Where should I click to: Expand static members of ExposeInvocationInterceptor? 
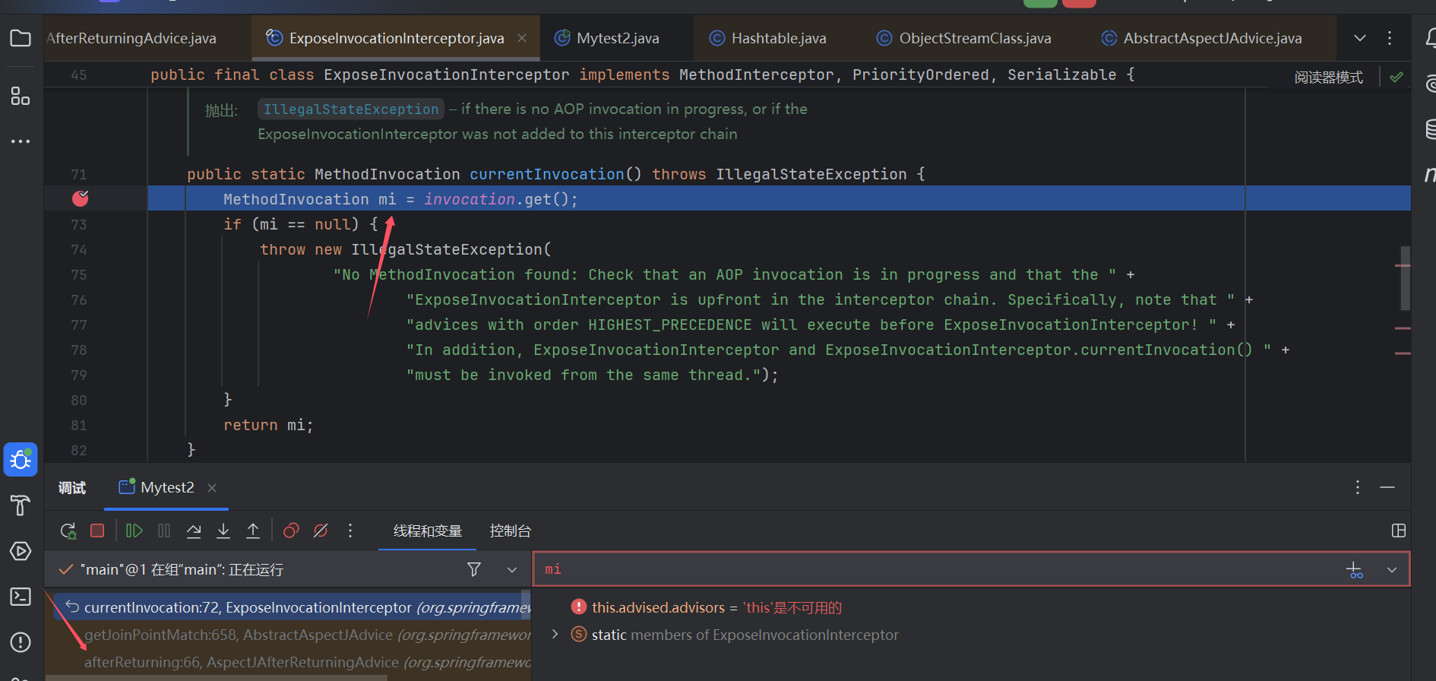555,634
